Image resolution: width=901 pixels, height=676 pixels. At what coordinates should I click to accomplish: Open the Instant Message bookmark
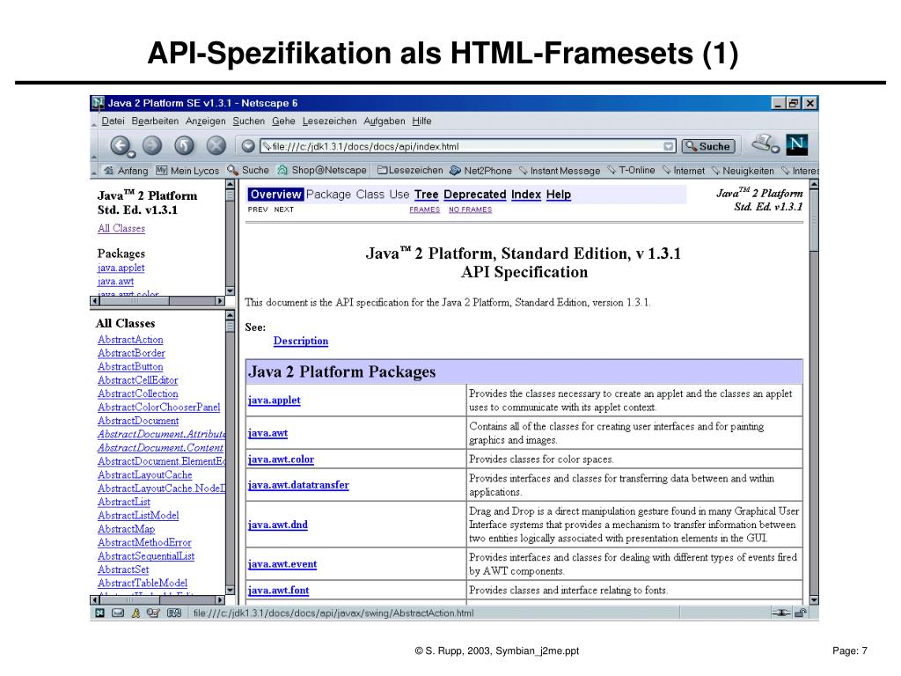(560, 171)
